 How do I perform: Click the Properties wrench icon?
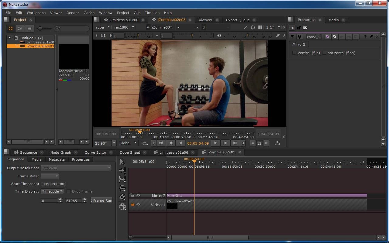(299, 37)
